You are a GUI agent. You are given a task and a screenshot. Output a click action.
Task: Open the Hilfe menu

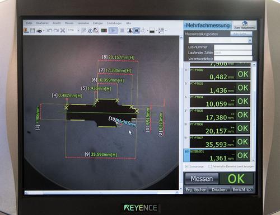[128, 23]
